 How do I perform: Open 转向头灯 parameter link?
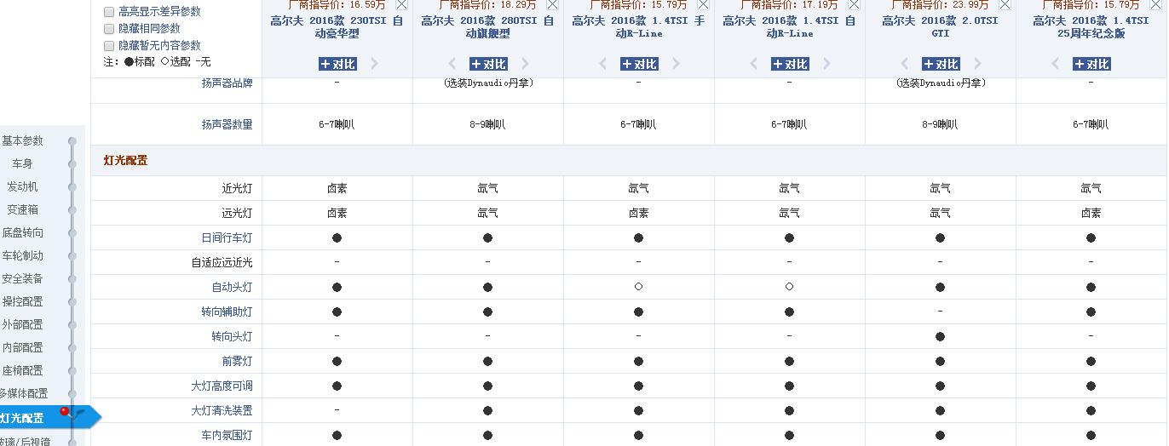[232, 337]
